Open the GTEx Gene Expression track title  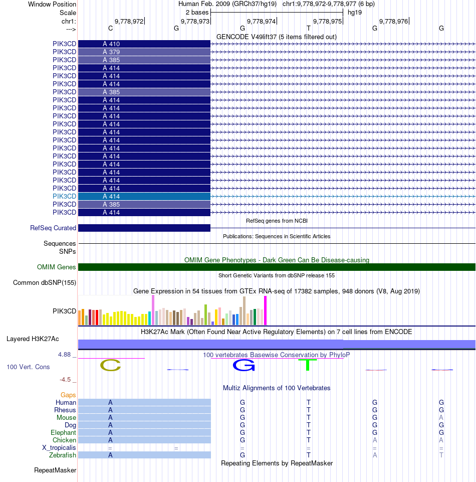[x=277, y=291]
